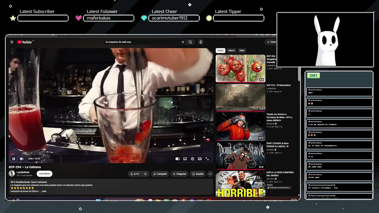This screenshot has height=213, width=379.
Task: Save the video with Guardar
Action: [198, 174]
